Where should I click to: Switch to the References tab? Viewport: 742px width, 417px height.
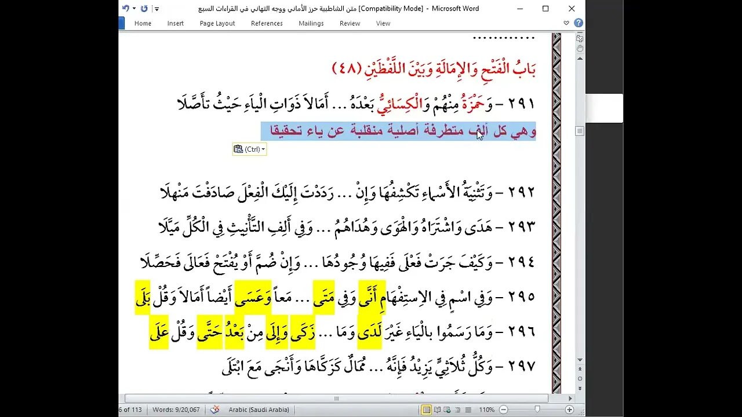pyautogui.click(x=267, y=23)
